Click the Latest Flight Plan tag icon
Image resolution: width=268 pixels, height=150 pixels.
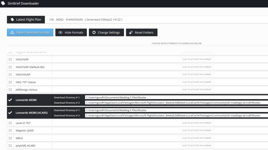click(x=12, y=20)
